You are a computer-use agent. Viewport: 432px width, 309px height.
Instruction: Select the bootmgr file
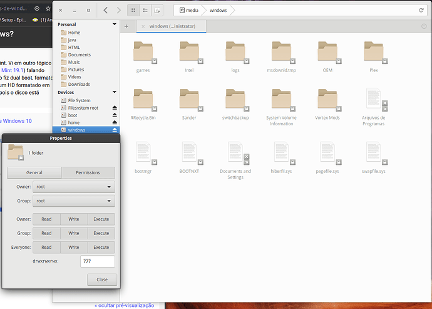(x=143, y=157)
